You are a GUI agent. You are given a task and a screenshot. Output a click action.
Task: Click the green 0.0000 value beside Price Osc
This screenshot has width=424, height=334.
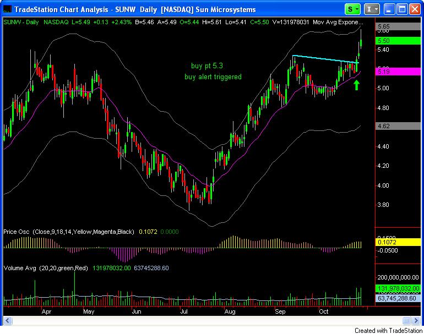[x=170, y=232]
